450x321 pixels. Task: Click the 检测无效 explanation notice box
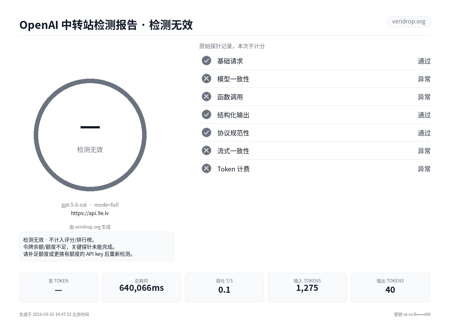(96, 246)
